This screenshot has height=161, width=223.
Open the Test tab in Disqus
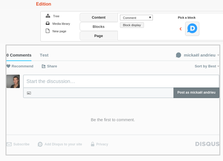click(x=44, y=55)
